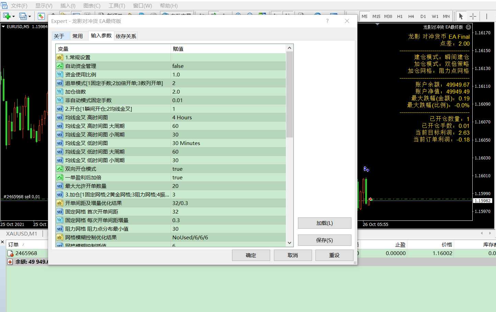This screenshot has width=496, height=312.
Task: Click the 保存(S) save button
Action: 324,240
